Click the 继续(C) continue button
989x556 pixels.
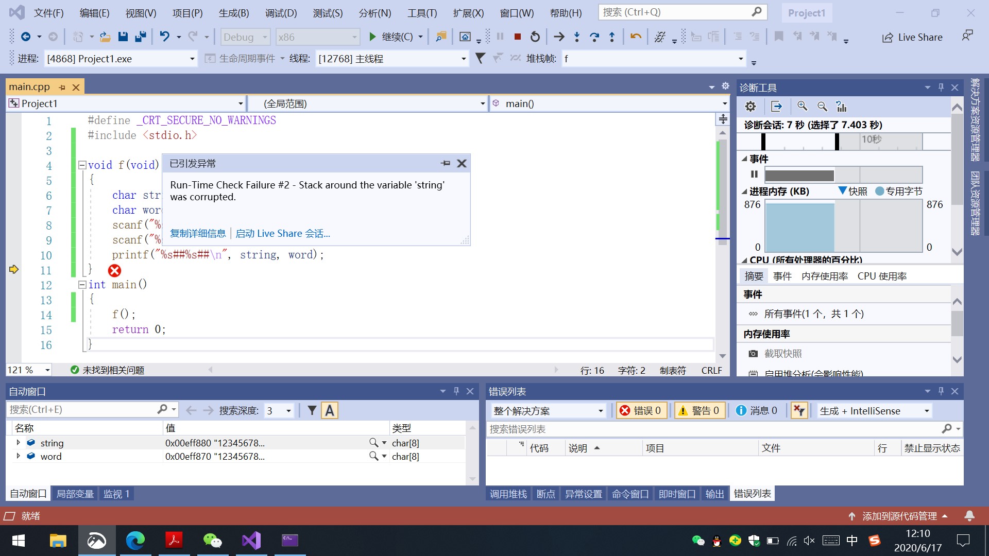391,37
